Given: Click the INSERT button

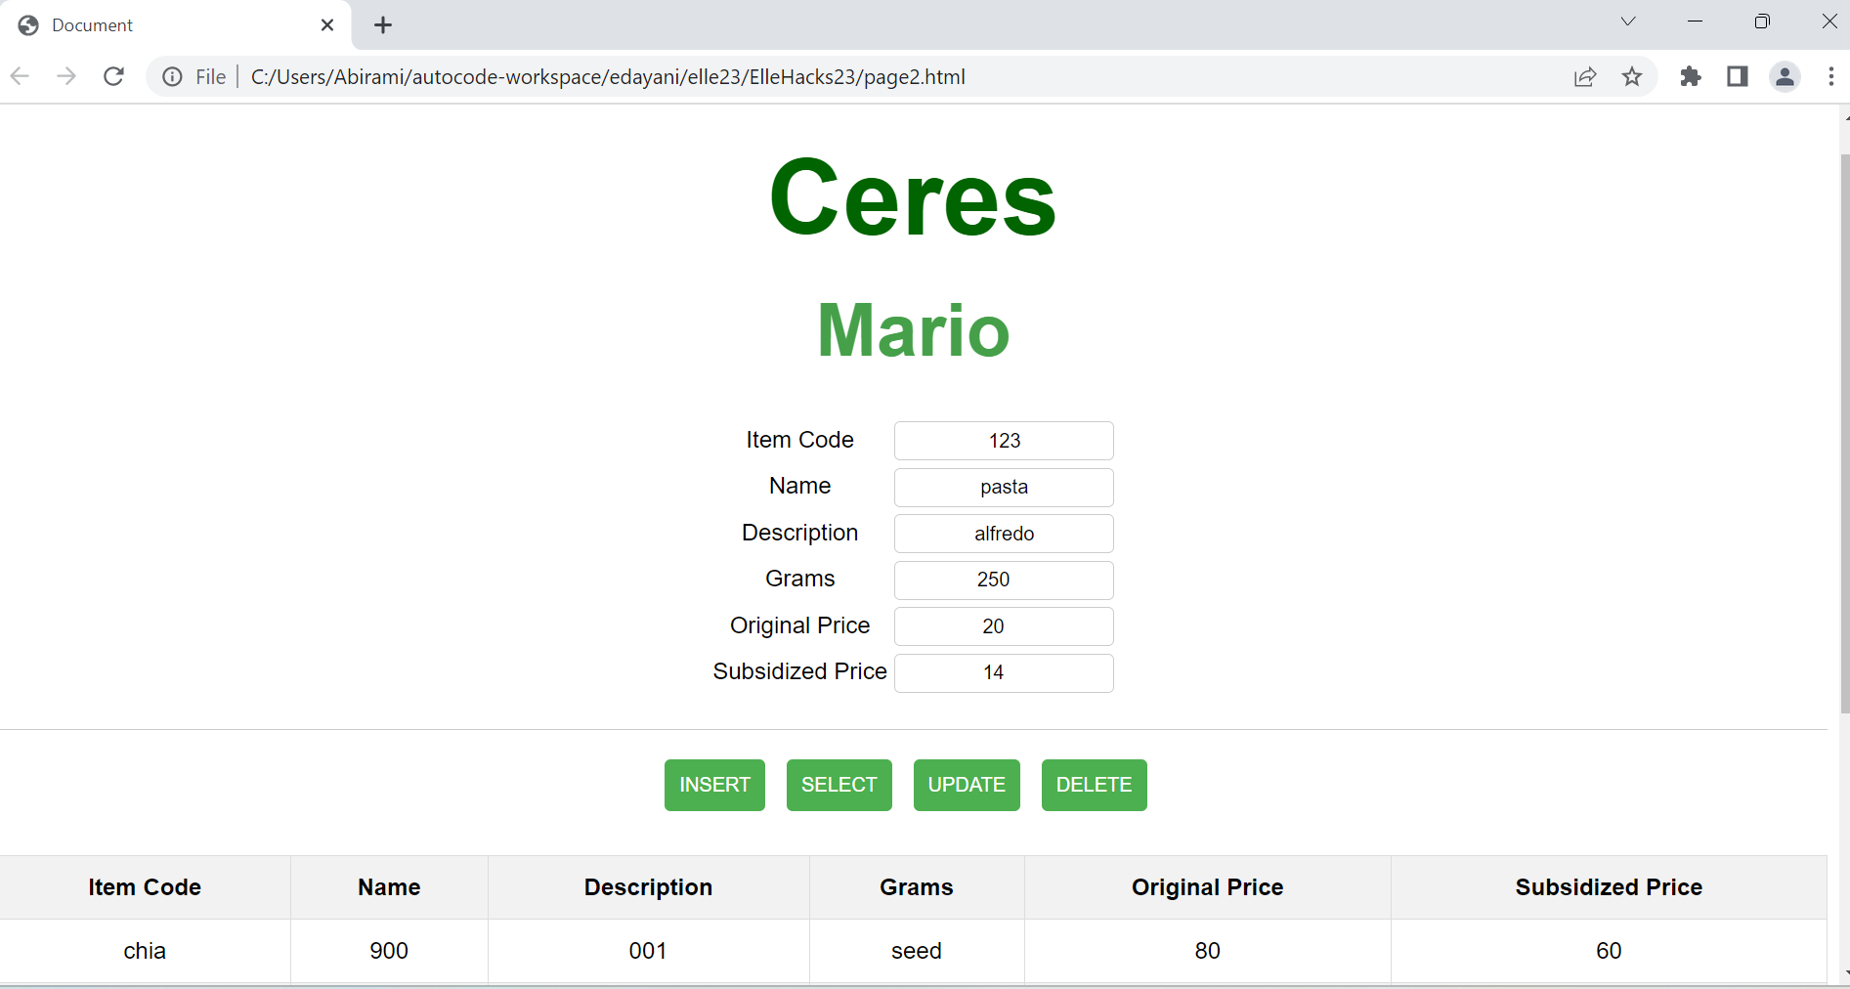Looking at the screenshot, I should tap(714, 785).
